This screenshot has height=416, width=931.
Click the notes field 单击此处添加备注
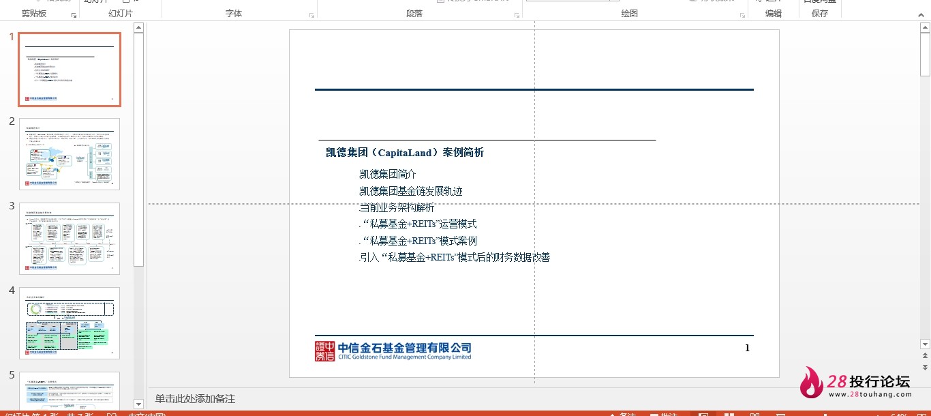coord(195,399)
